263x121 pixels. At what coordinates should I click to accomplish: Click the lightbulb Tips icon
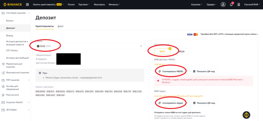pos(40,73)
